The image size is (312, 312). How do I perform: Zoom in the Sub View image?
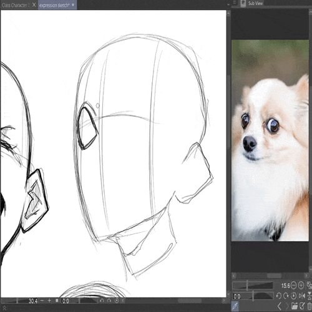tap(301, 285)
